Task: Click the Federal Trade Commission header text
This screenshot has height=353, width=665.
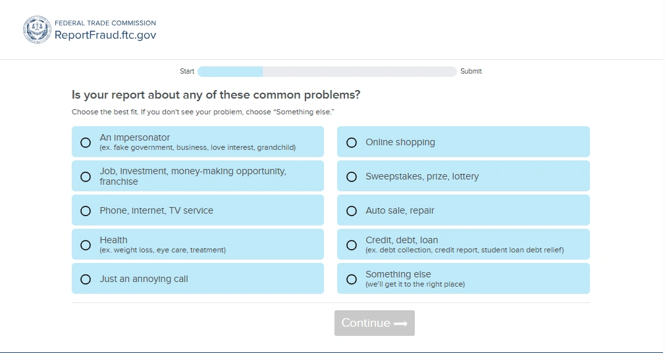Action: click(105, 23)
